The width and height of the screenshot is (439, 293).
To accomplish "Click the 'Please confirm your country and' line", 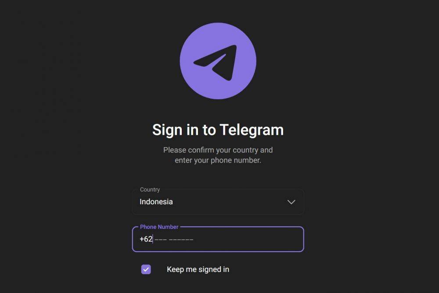I will [218, 150].
